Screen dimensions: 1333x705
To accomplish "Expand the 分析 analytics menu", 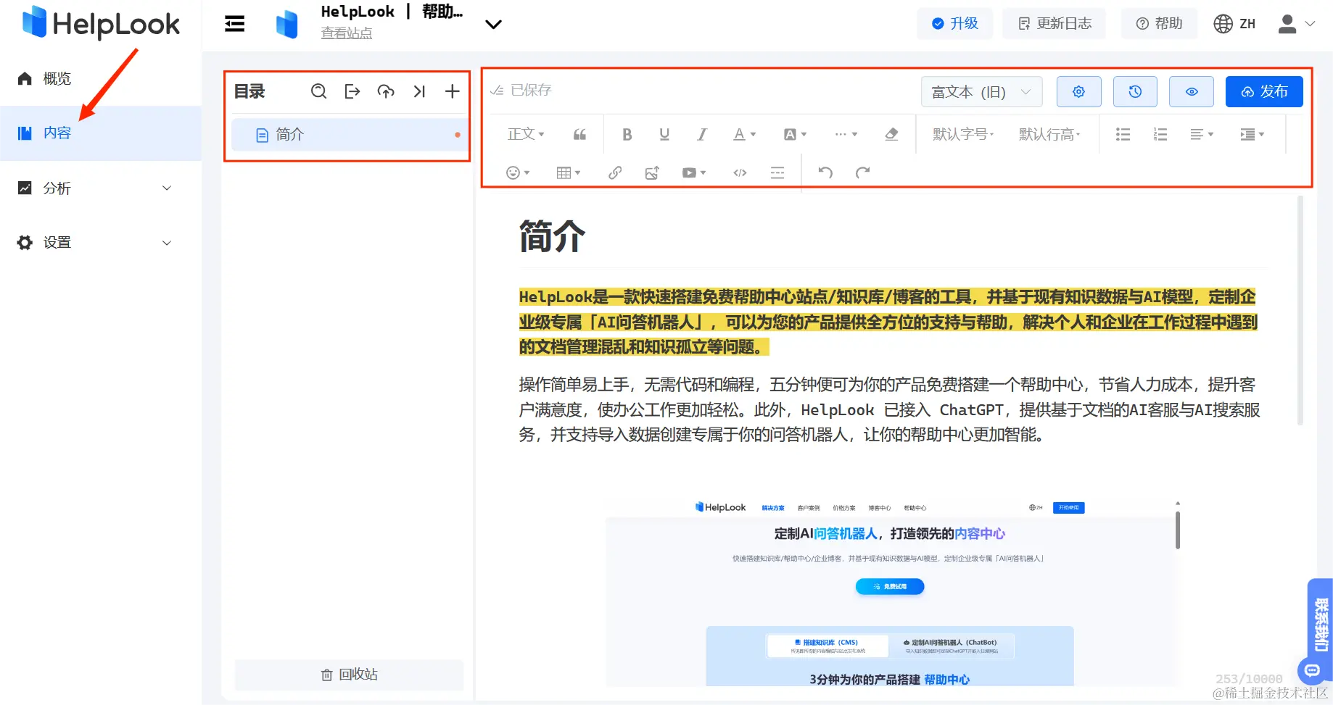I will pyautogui.click(x=101, y=188).
